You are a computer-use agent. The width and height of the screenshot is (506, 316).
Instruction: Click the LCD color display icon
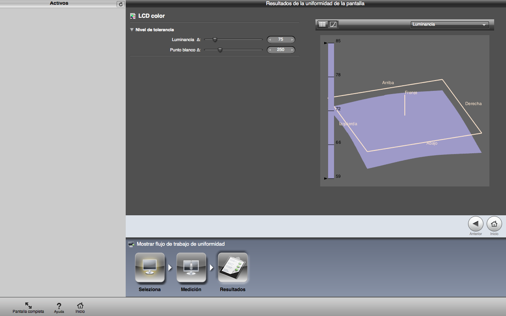click(x=133, y=16)
